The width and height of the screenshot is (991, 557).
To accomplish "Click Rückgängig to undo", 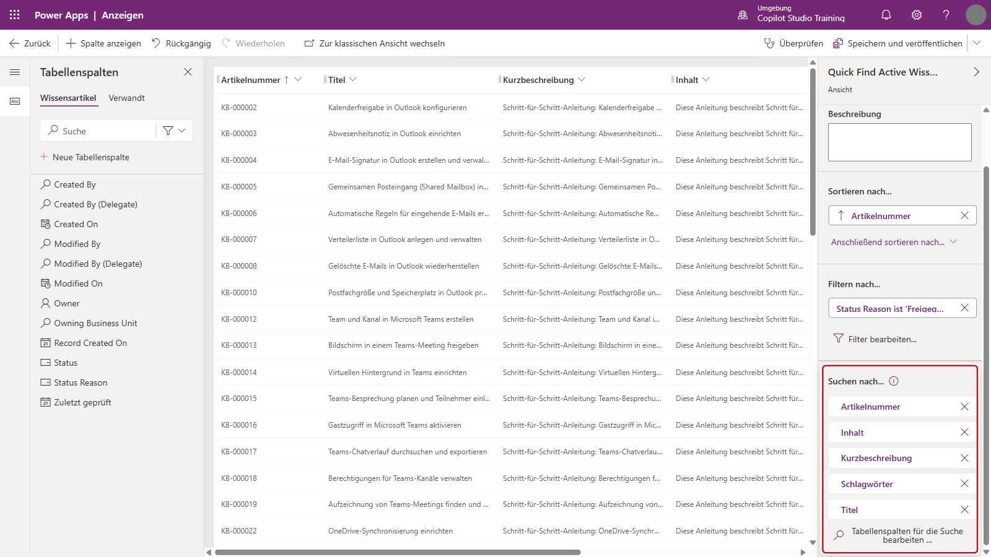I will [x=181, y=43].
